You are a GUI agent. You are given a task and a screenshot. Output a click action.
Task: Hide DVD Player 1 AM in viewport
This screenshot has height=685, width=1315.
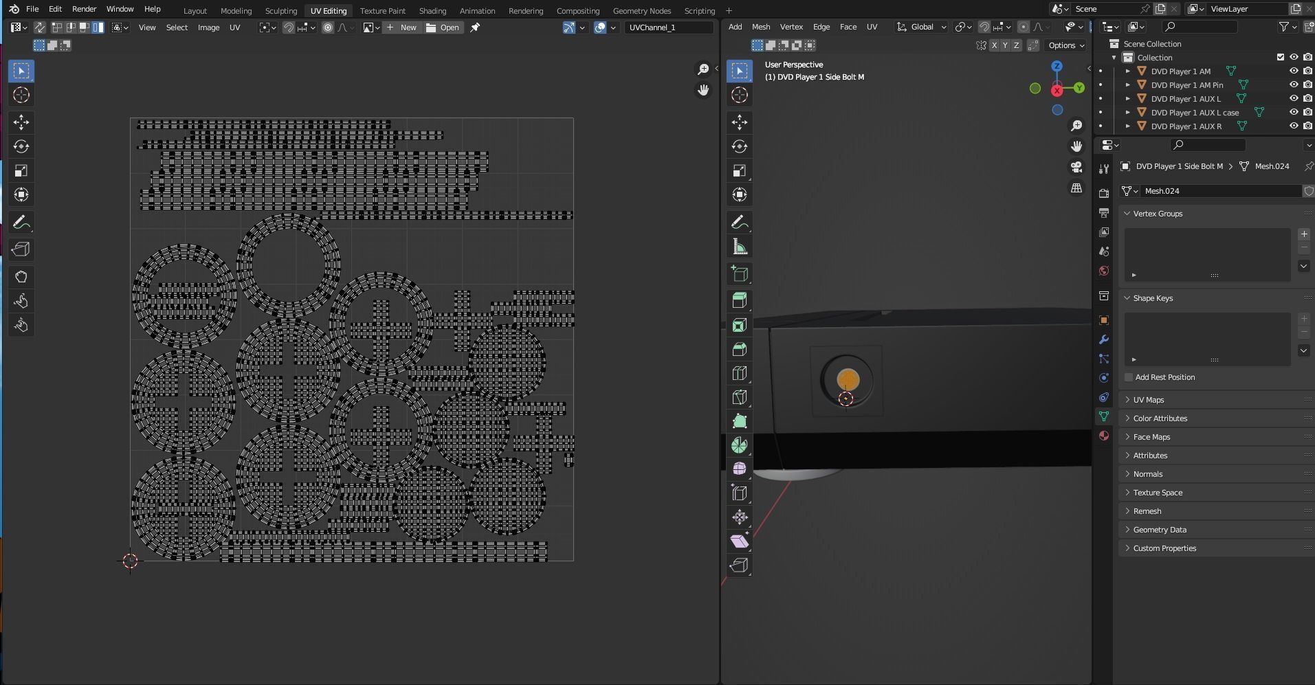click(x=1294, y=71)
